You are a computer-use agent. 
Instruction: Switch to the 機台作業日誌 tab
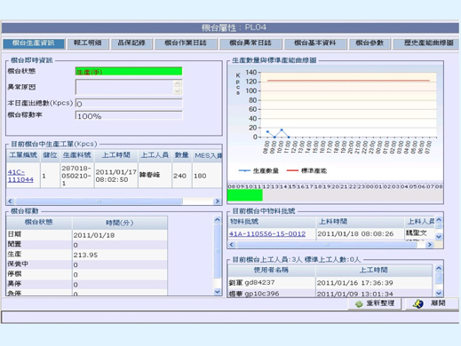coord(186,43)
